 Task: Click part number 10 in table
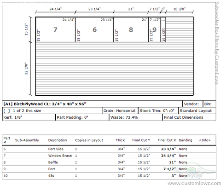pyautogui.click(x=6, y=176)
